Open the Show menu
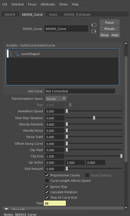The image size is (130, 216). pos(63,4)
